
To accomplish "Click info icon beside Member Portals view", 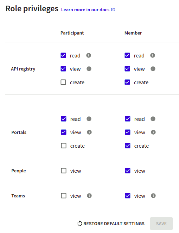I will point(153,132).
